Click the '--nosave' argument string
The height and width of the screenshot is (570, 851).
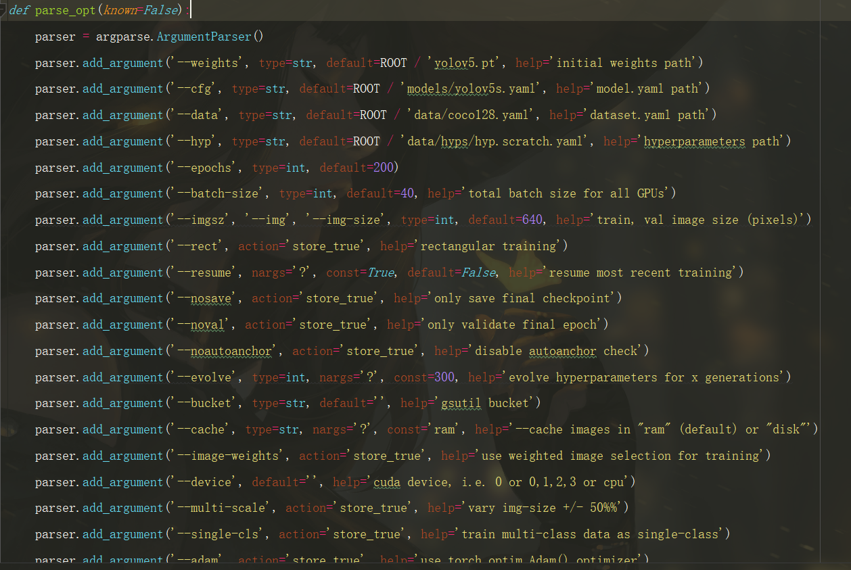point(204,298)
